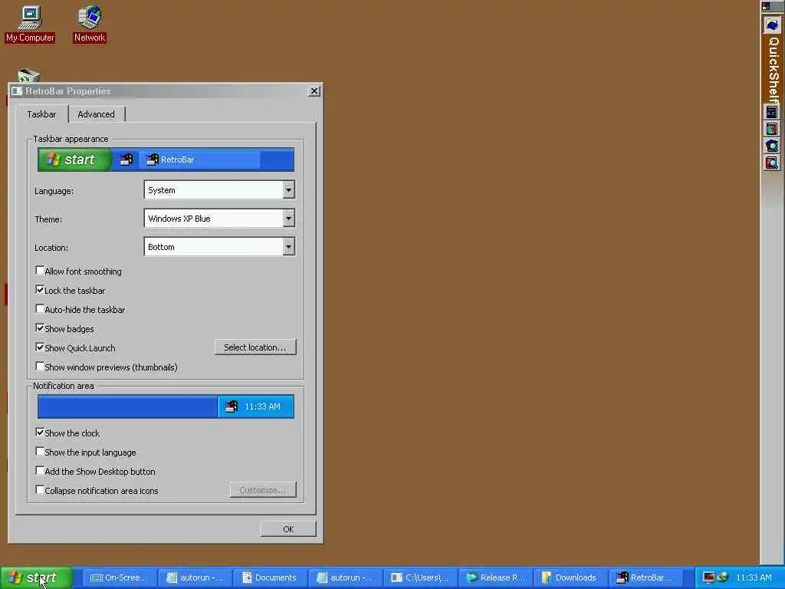This screenshot has height=589, width=785.
Task: Switch to the C:\Users taskbar button
Action: click(x=421, y=577)
